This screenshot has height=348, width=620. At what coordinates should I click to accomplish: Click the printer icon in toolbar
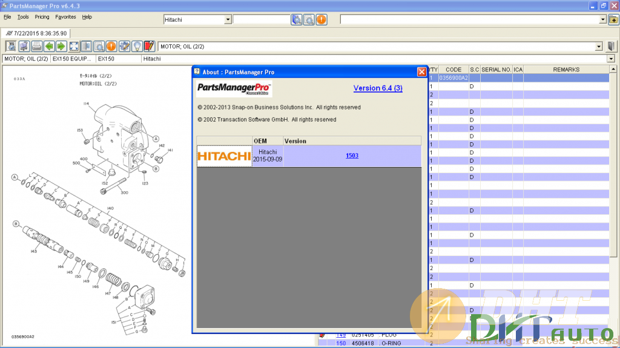[x=36, y=46]
